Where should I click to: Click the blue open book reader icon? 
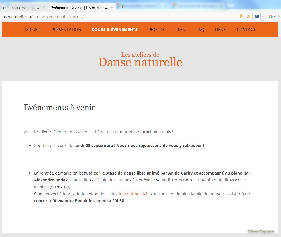point(257,16)
